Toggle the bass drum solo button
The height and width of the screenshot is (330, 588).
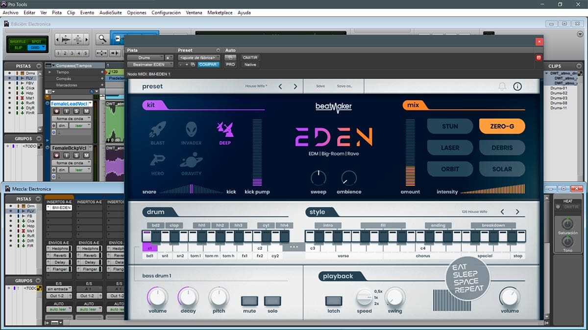pyautogui.click(x=272, y=301)
